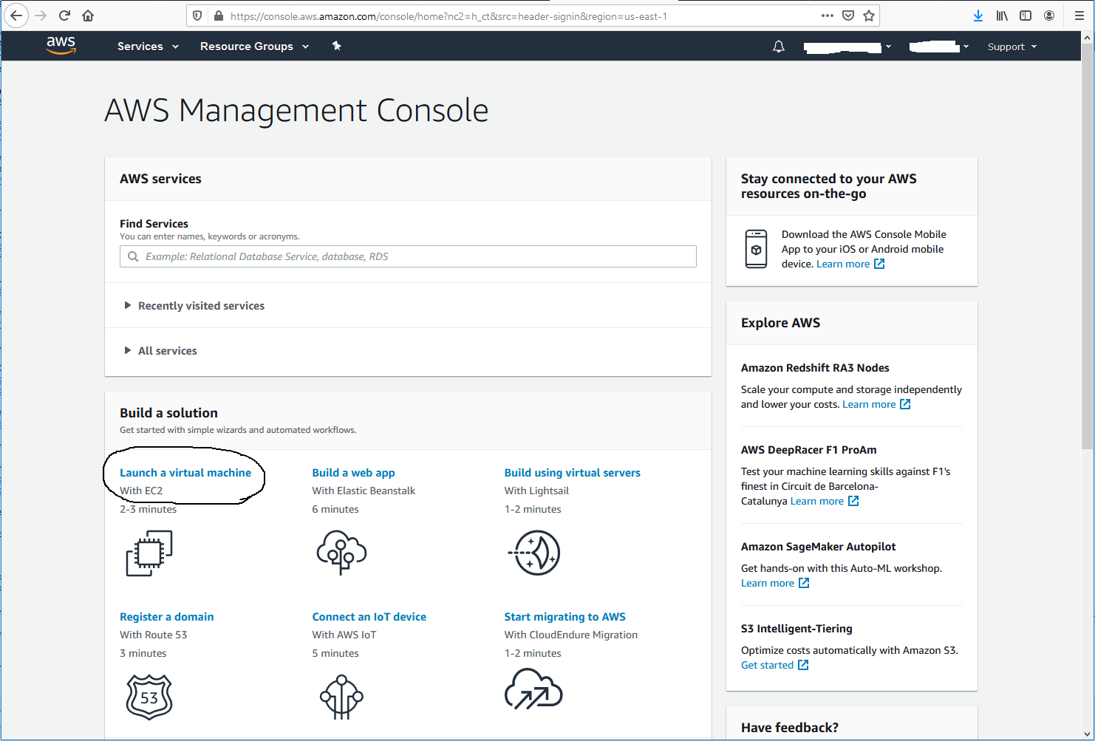Open the page actions ellipsis menu

coord(828,16)
